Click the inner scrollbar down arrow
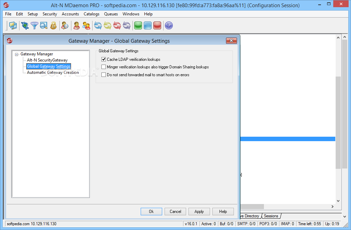 tap(338, 201)
